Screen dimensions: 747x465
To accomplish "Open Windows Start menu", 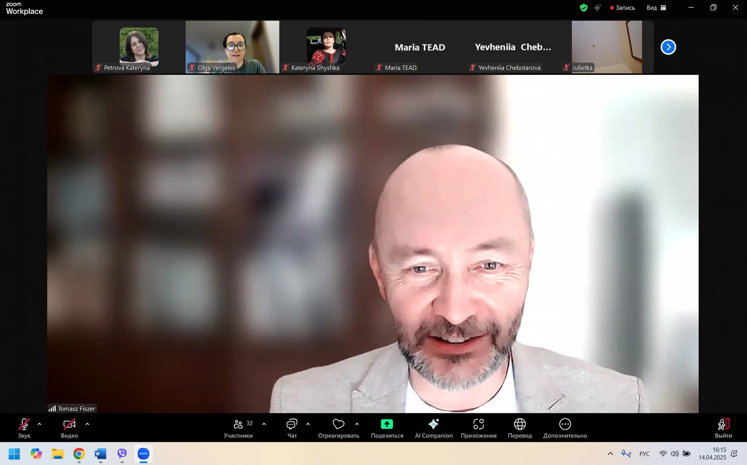I will point(14,454).
